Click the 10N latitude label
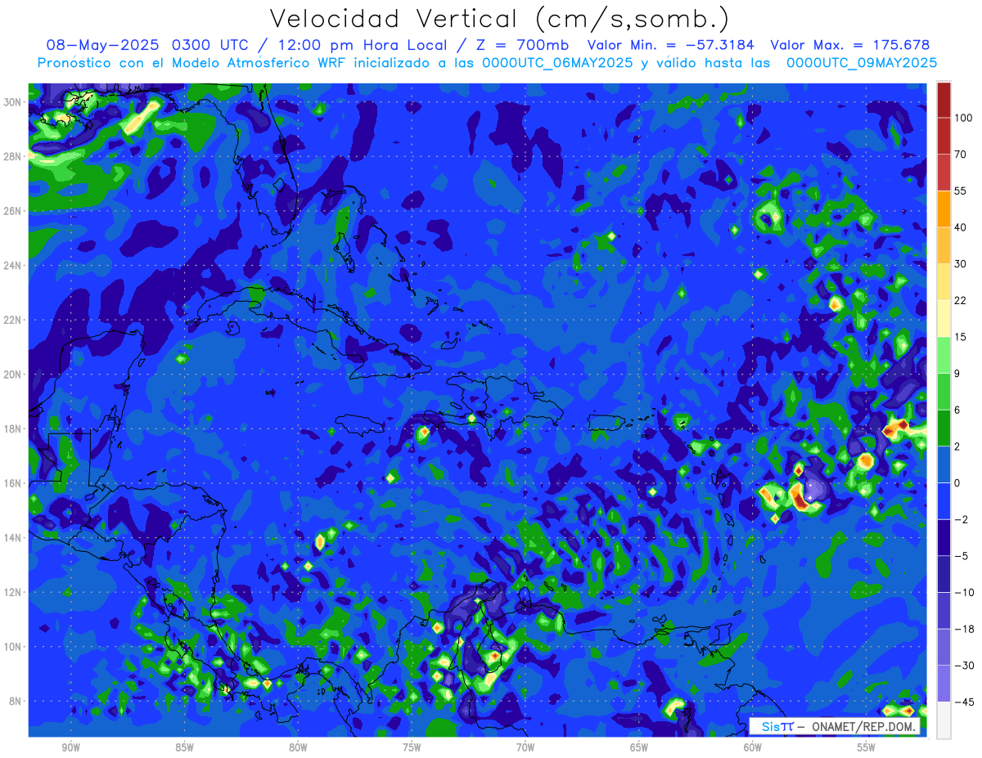Screen dimensions: 982x758 (x=12, y=647)
